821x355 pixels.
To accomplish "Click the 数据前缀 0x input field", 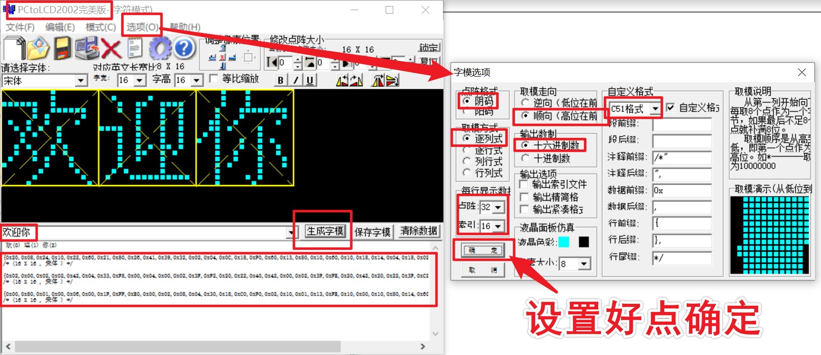I will coord(682,191).
